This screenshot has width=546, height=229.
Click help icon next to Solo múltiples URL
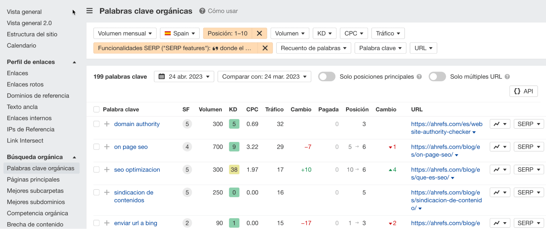pos(507,77)
